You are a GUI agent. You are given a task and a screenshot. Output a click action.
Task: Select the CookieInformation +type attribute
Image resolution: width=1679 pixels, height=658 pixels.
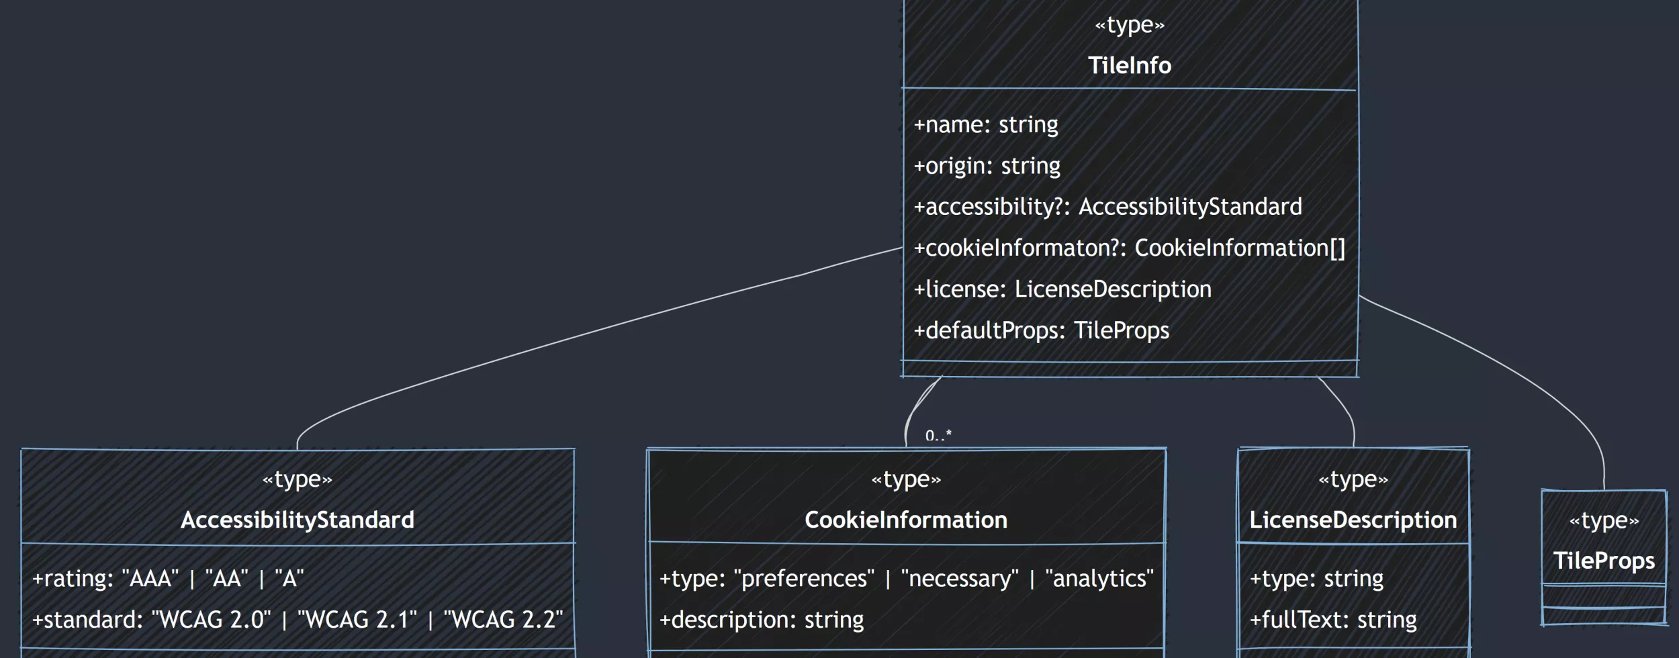(x=906, y=579)
